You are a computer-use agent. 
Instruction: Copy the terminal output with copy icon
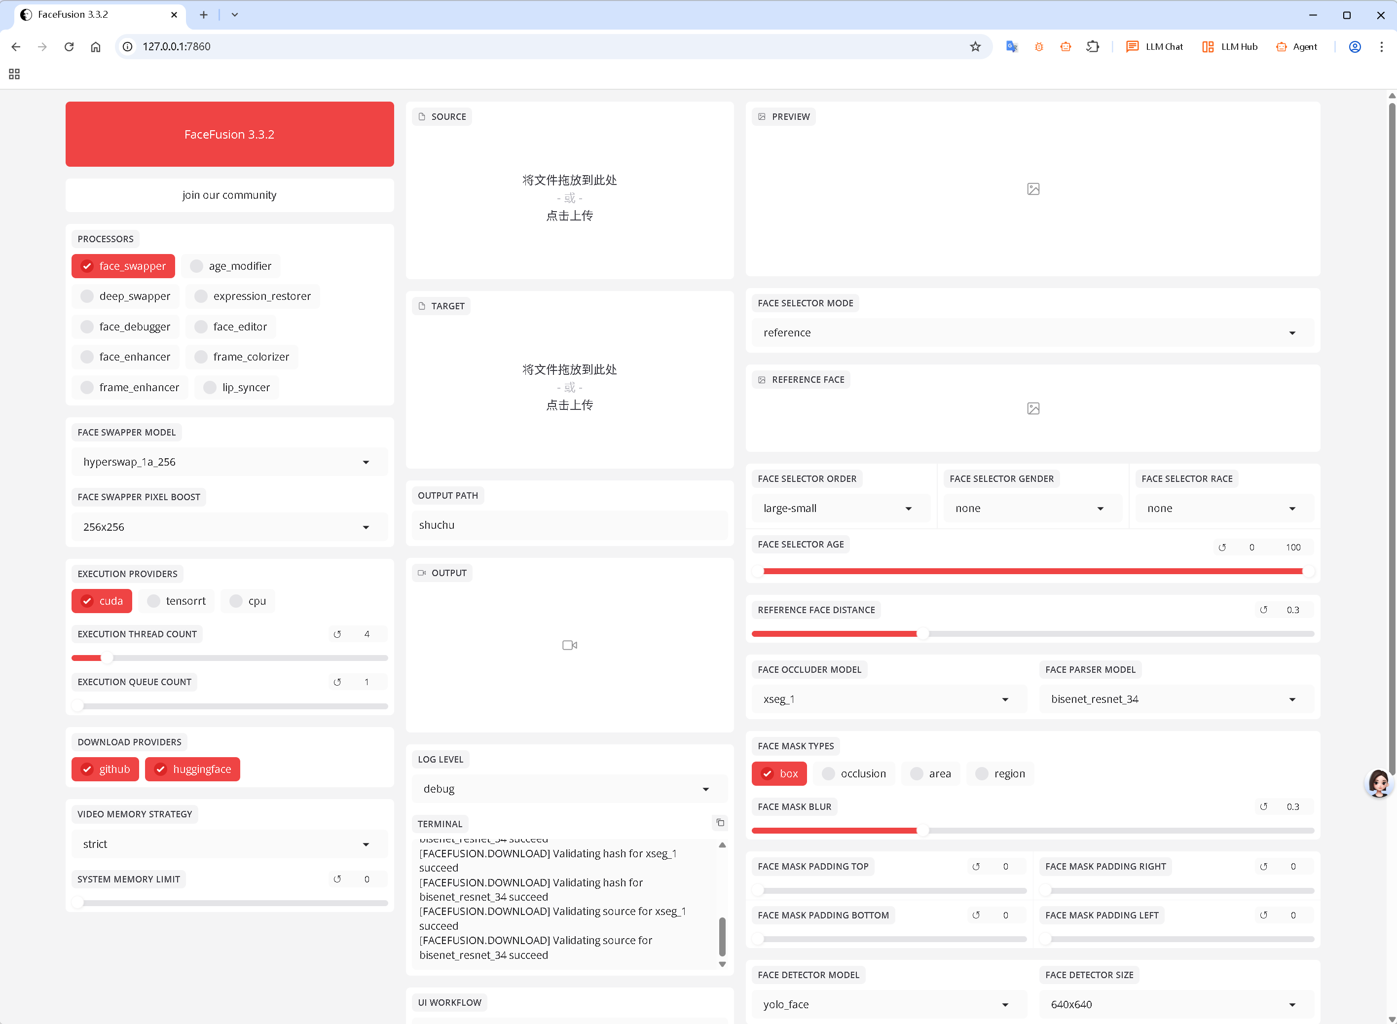click(720, 823)
